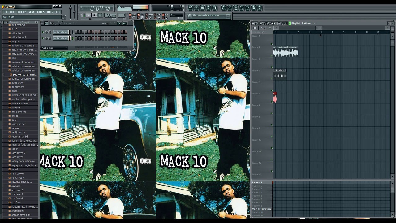Screen dimensions: 396x223
Task: Open the piano roll toolbar icon
Action: pyautogui.click(x=202, y=8)
